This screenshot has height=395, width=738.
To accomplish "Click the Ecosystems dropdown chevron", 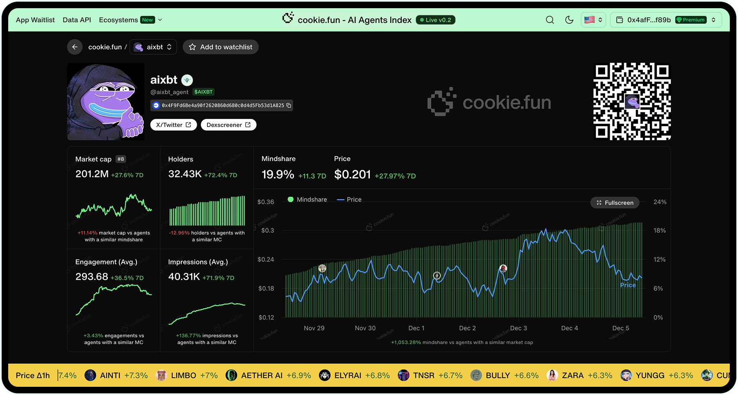I will [160, 20].
